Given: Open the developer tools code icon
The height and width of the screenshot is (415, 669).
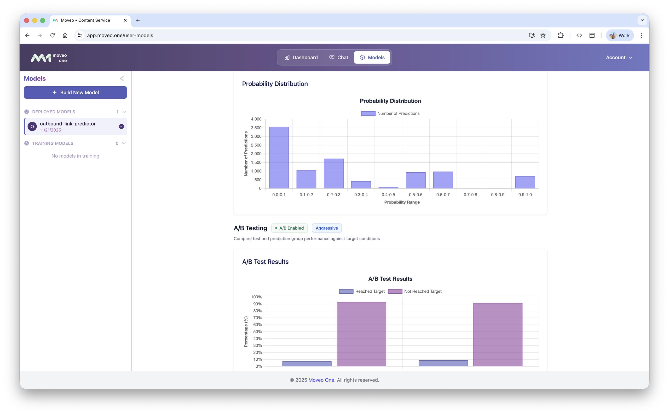Looking at the screenshot, I should coord(579,35).
